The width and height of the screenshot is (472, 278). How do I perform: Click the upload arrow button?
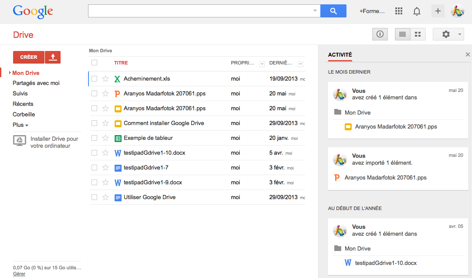[x=53, y=57]
